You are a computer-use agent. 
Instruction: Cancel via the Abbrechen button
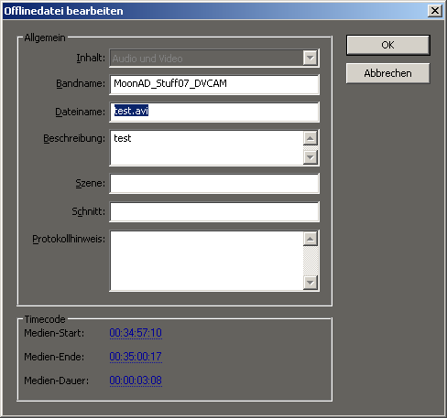[x=387, y=73]
